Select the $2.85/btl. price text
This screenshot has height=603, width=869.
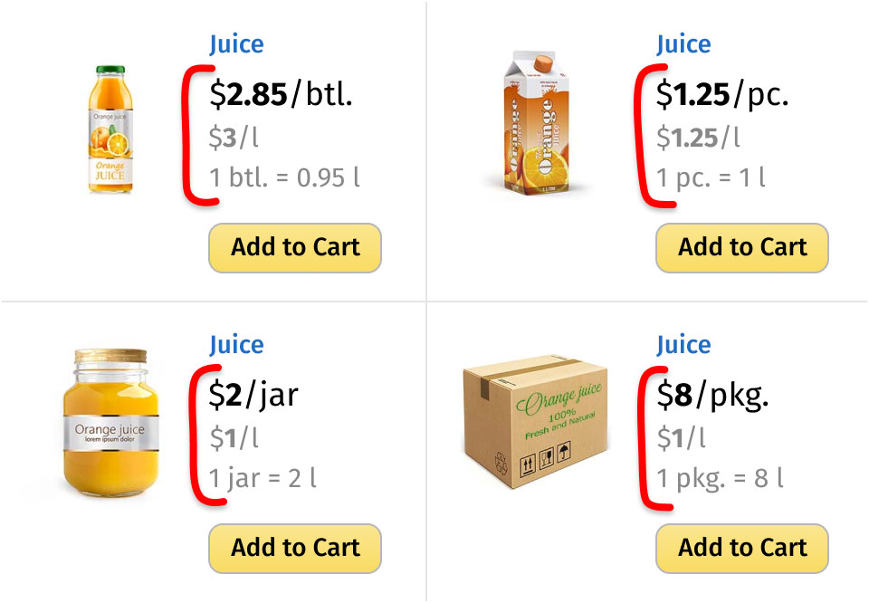tap(281, 94)
